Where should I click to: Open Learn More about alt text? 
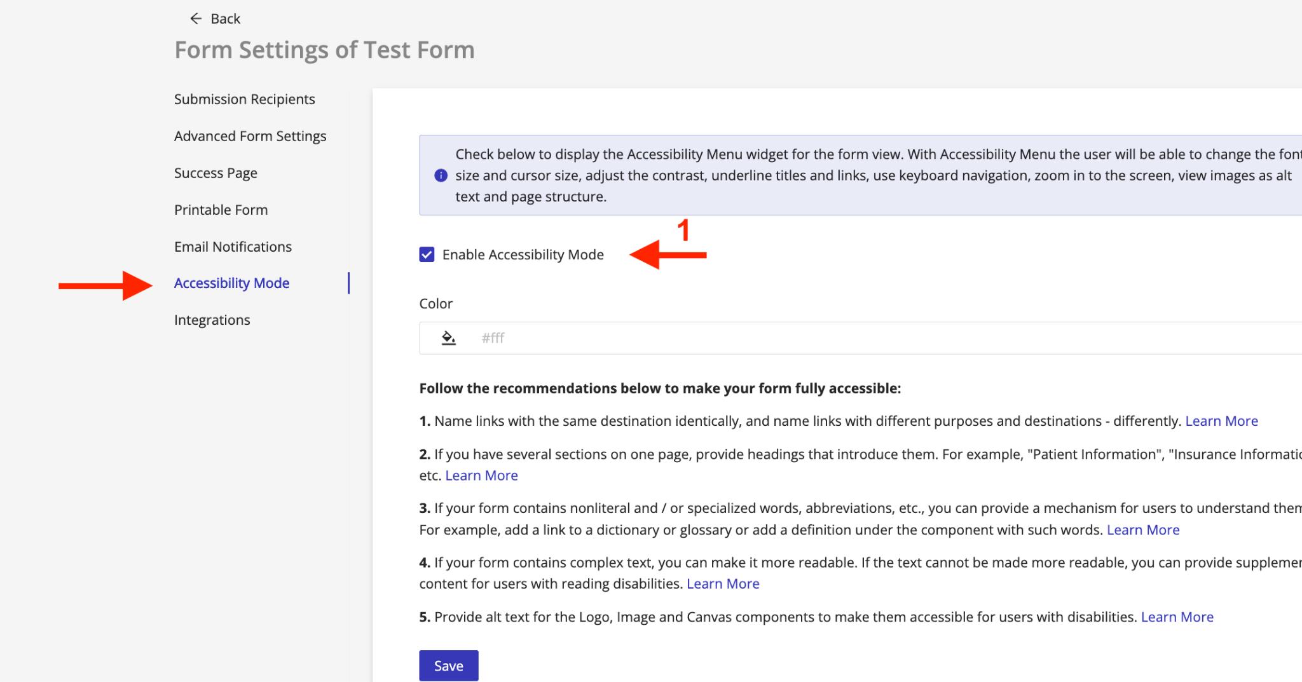(x=1177, y=617)
